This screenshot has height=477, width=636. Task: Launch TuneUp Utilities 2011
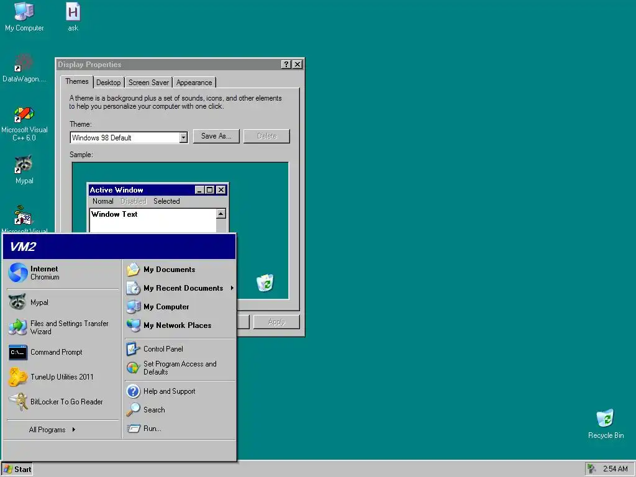[x=63, y=377]
